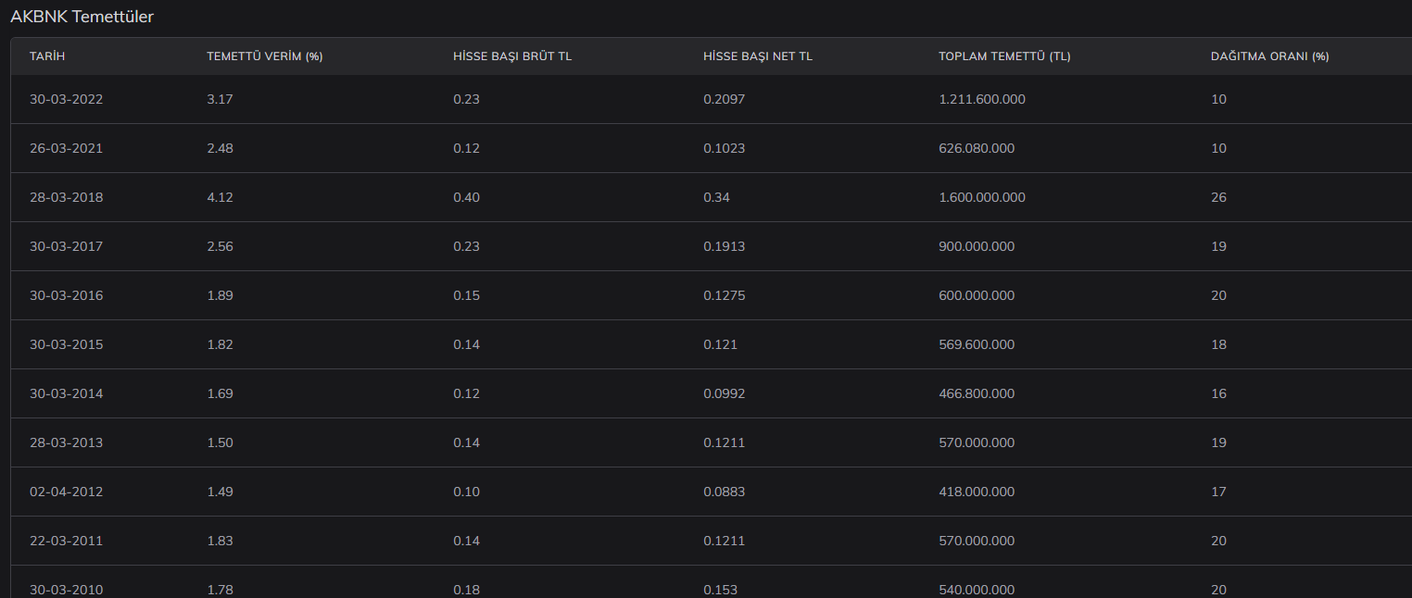Click the net per share value 0.0992
The height and width of the screenshot is (598, 1412).
pyautogui.click(x=724, y=393)
